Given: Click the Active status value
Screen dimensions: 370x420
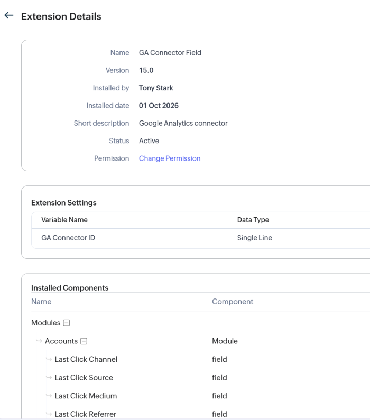Looking at the screenshot, I should coord(149,141).
